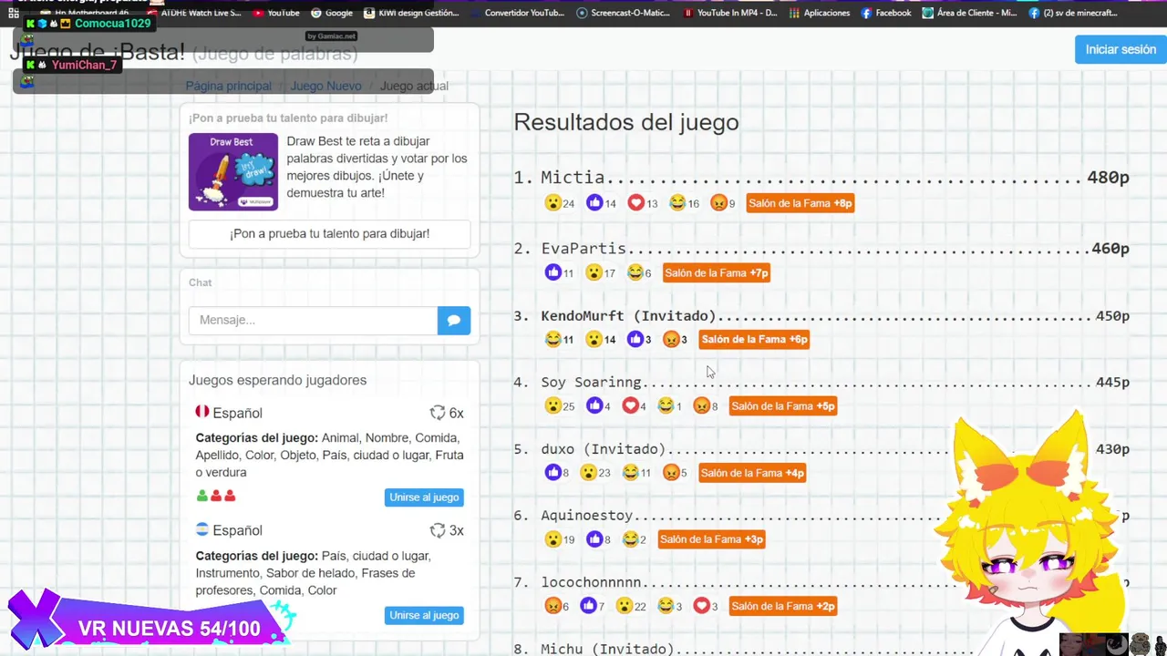This screenshot has width=1167, height=656.
Task: Click the Iniciar sesión button
Action: coord(1121,49)
